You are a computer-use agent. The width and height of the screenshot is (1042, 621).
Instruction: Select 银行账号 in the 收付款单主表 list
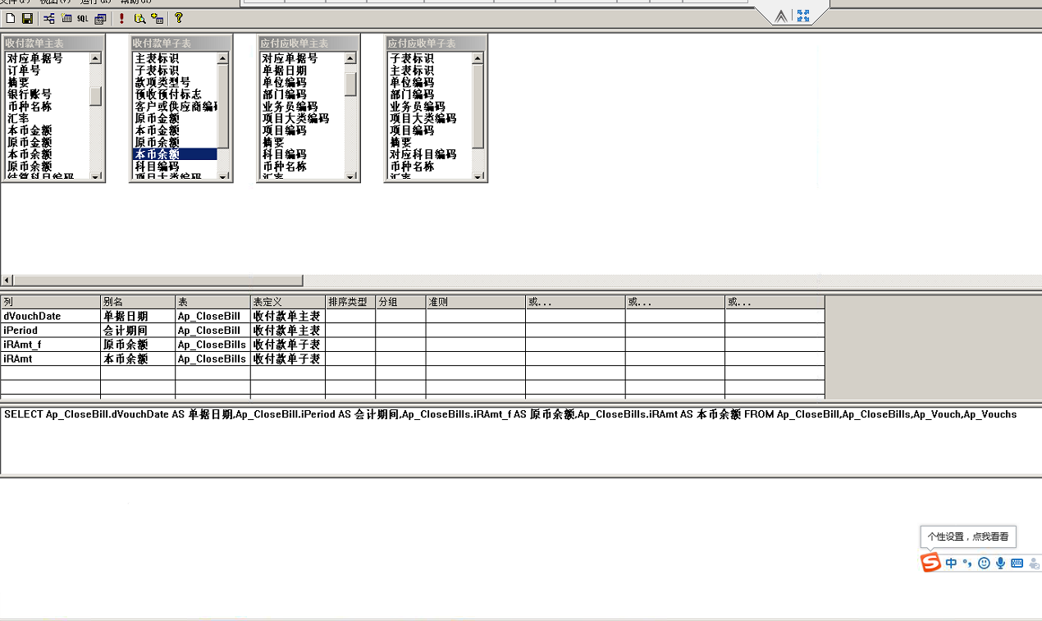30,94
